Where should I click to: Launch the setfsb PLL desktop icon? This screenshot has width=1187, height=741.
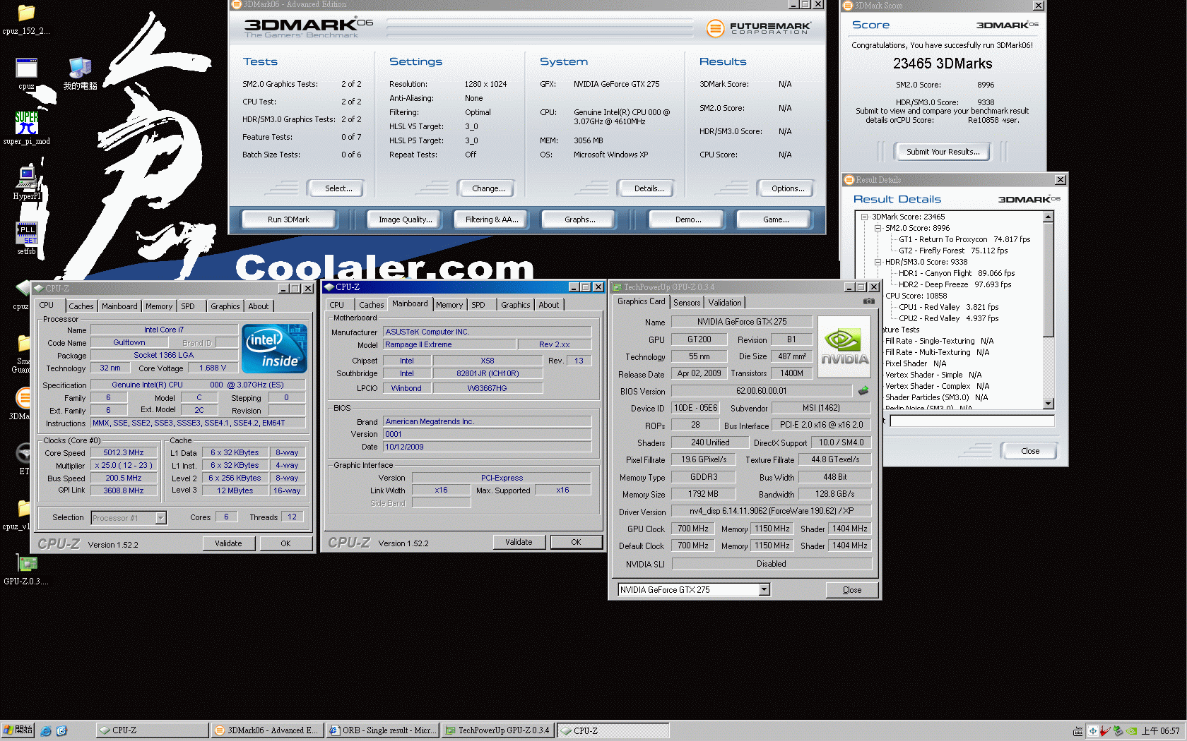(27, 238)
